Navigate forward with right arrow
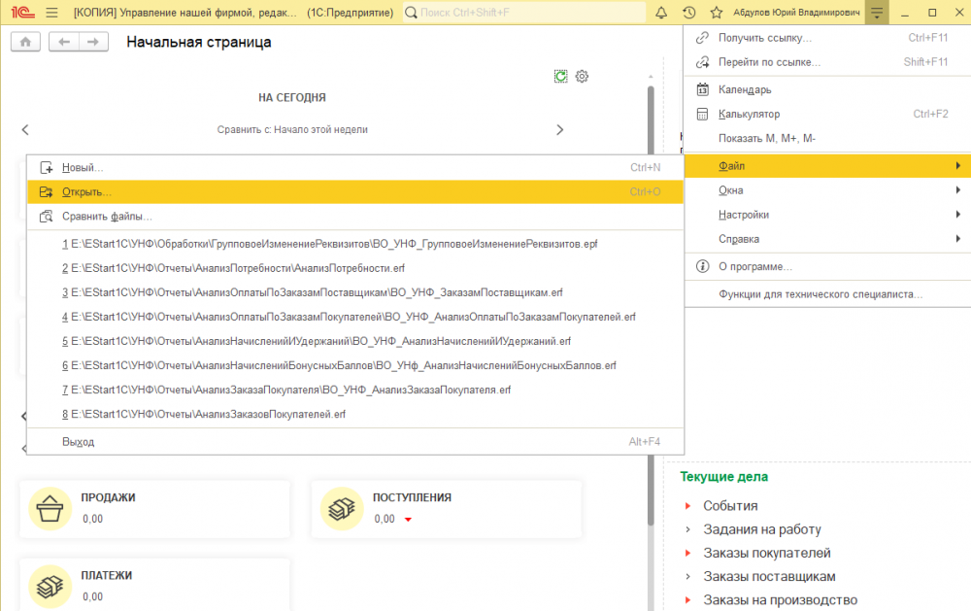The height and width of the screenshot is (611, 971). [93, 42]
